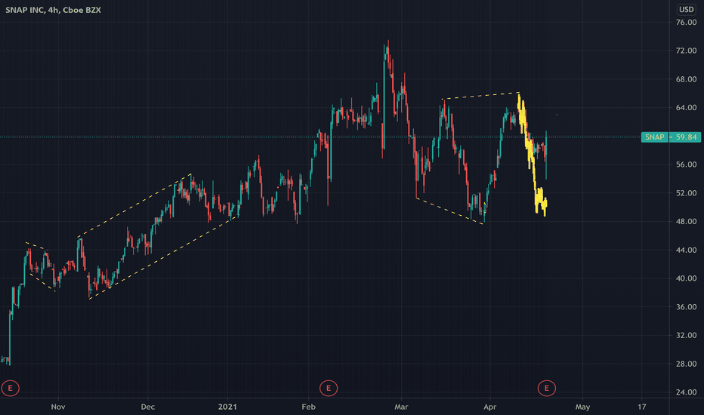Click the 64.00 price axis label
Image resolution: width=704 pixels, height=415 pixels.
pos(686,108)
